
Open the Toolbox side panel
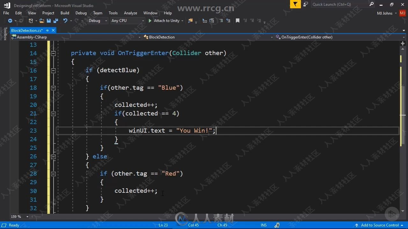[x=5, y=34]
